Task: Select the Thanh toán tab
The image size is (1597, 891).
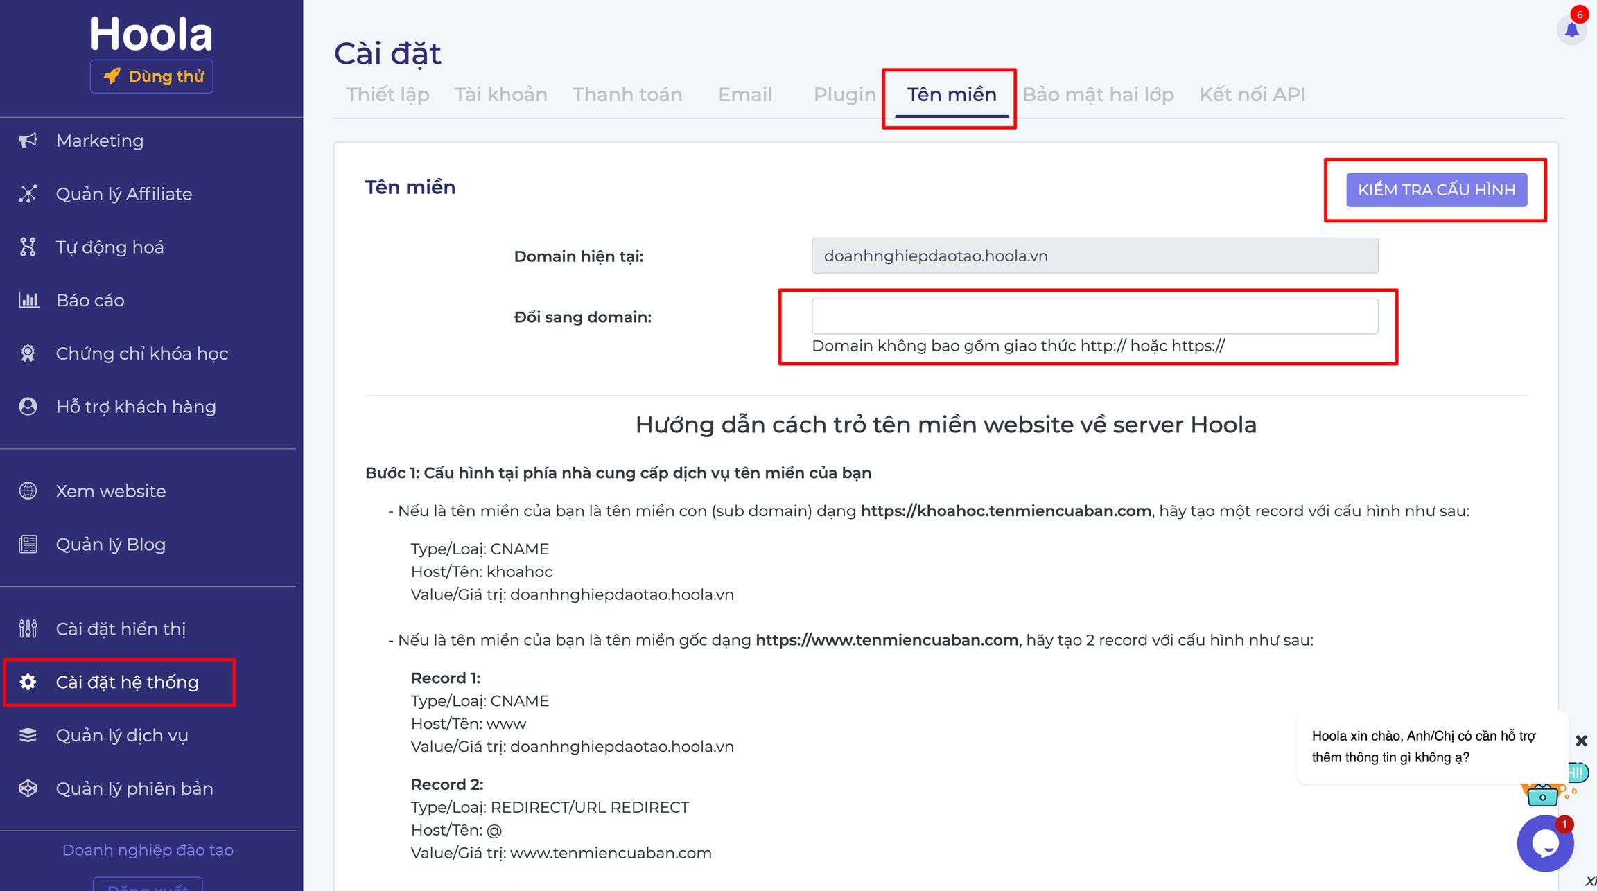Action: (x=627, y=94)
